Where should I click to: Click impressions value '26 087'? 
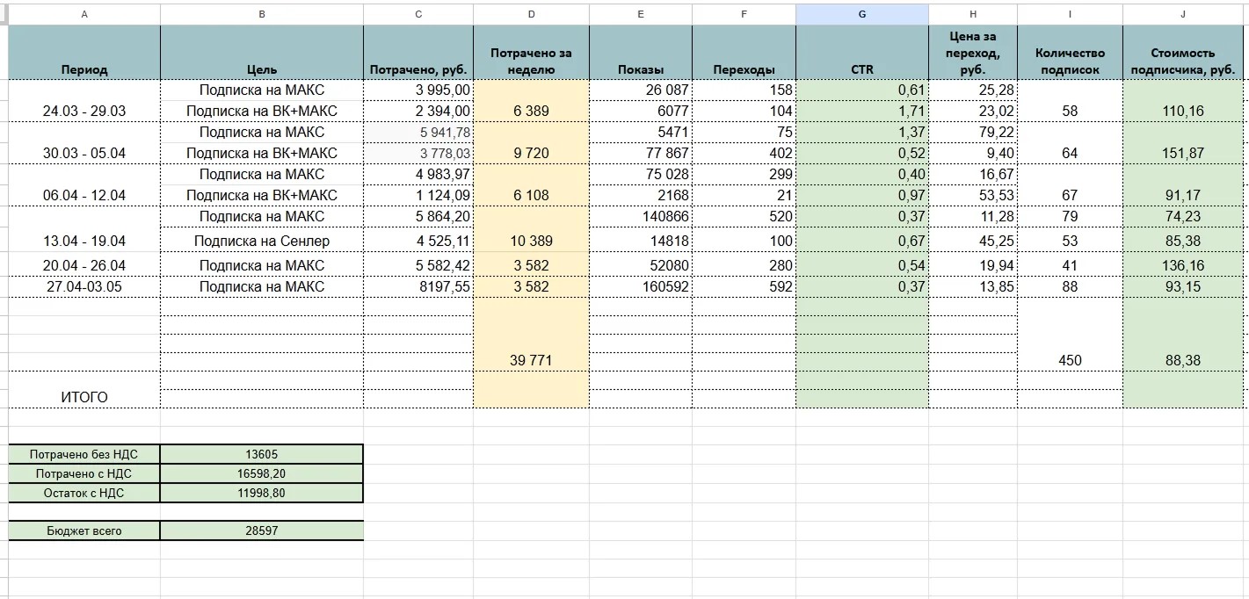coord(641,90)
